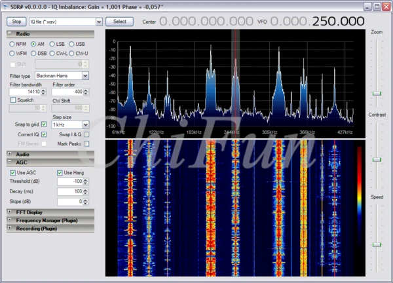Select the CW-U demodulation mode
The height and width of the screenshot is (283, 393).
click(x=71, y=54)
